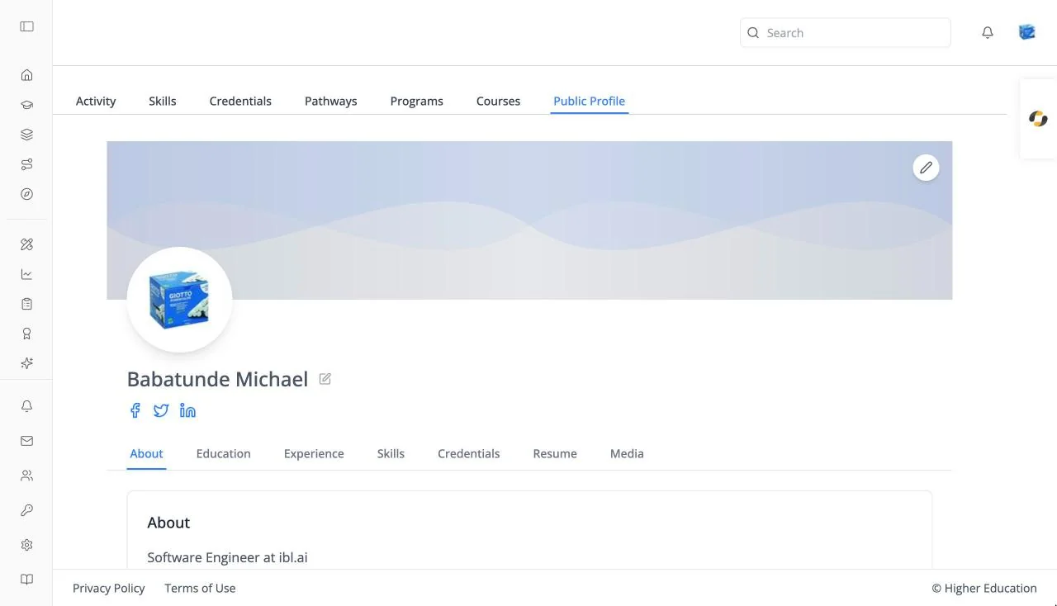The image size is (1057, 606).
Task: Open the Facebook profile link icon
Action: click(x=135, y=410)
